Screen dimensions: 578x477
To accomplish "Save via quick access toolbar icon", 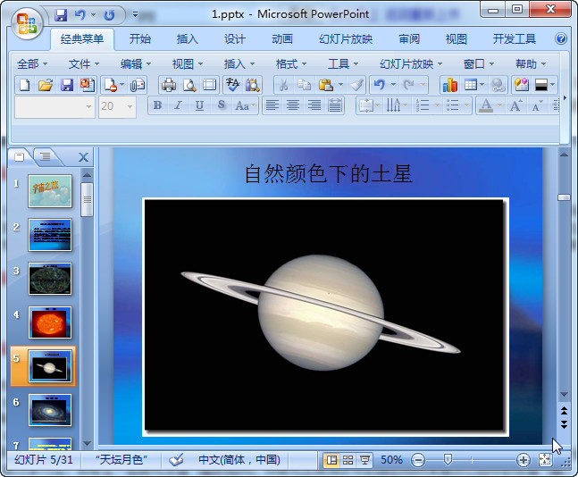I will [61, 15].
